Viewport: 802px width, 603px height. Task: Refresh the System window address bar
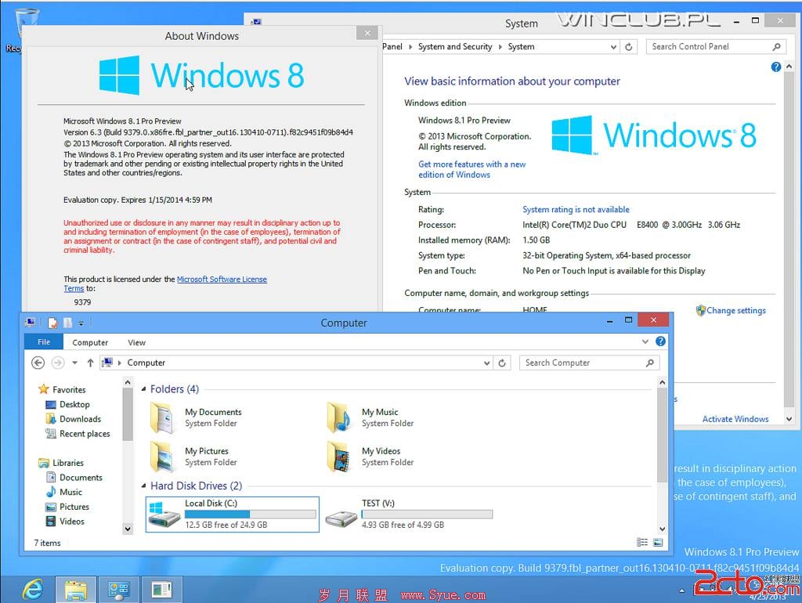coord(629,46)
